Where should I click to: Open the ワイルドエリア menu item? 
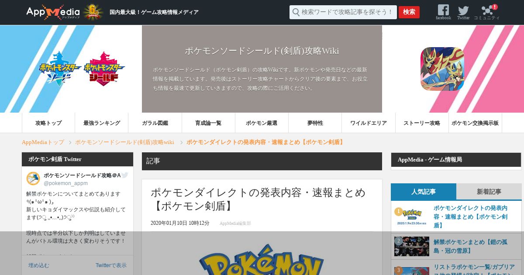369,123
